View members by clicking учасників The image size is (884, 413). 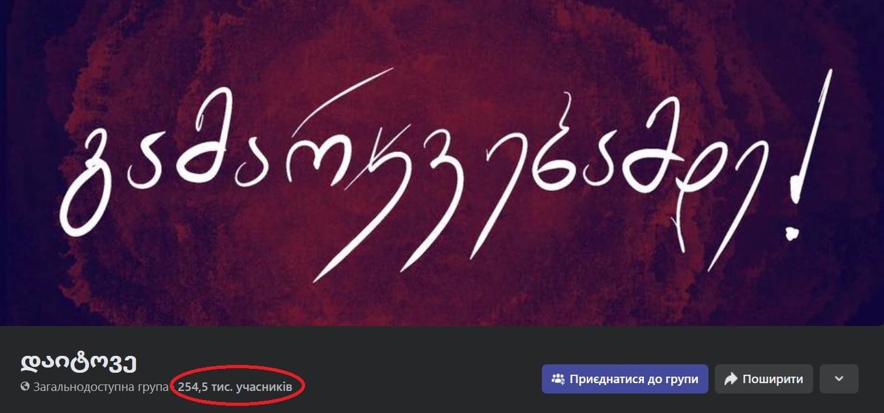tap(264, 387)
